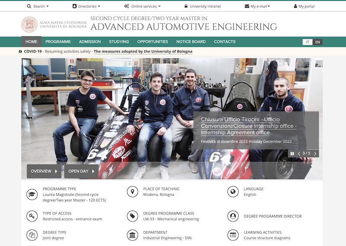Click the University of Bologna seal logo
346x246 pixels.
coord(29,25)
